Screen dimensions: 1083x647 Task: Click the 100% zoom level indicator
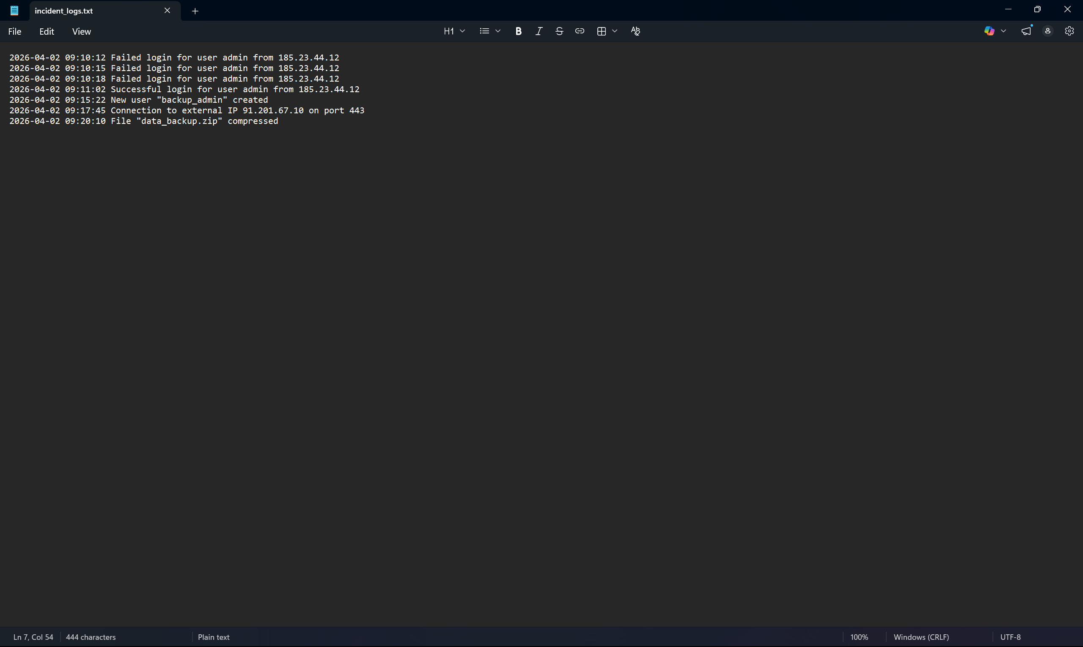(x=859, y=637)
